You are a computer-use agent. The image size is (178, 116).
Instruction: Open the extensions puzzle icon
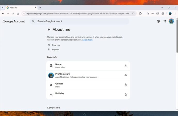(x=140, y=13)
